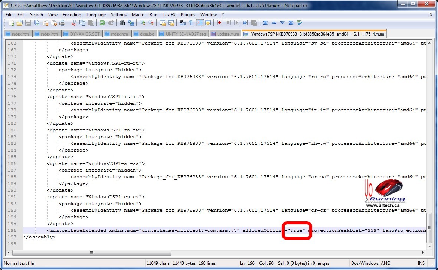Image resolution: width=438 pixels, height=270 pixels.
Task: Open Find with the binoculars icon
Action: [122, 23]
